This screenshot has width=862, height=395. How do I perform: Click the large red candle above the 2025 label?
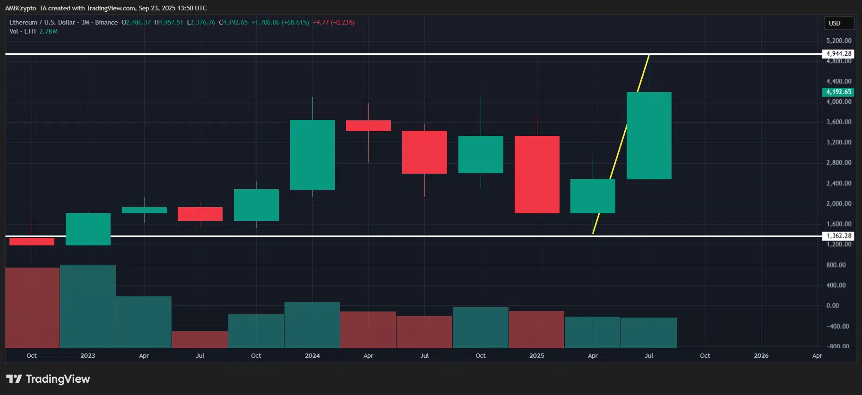click(537, 175)
